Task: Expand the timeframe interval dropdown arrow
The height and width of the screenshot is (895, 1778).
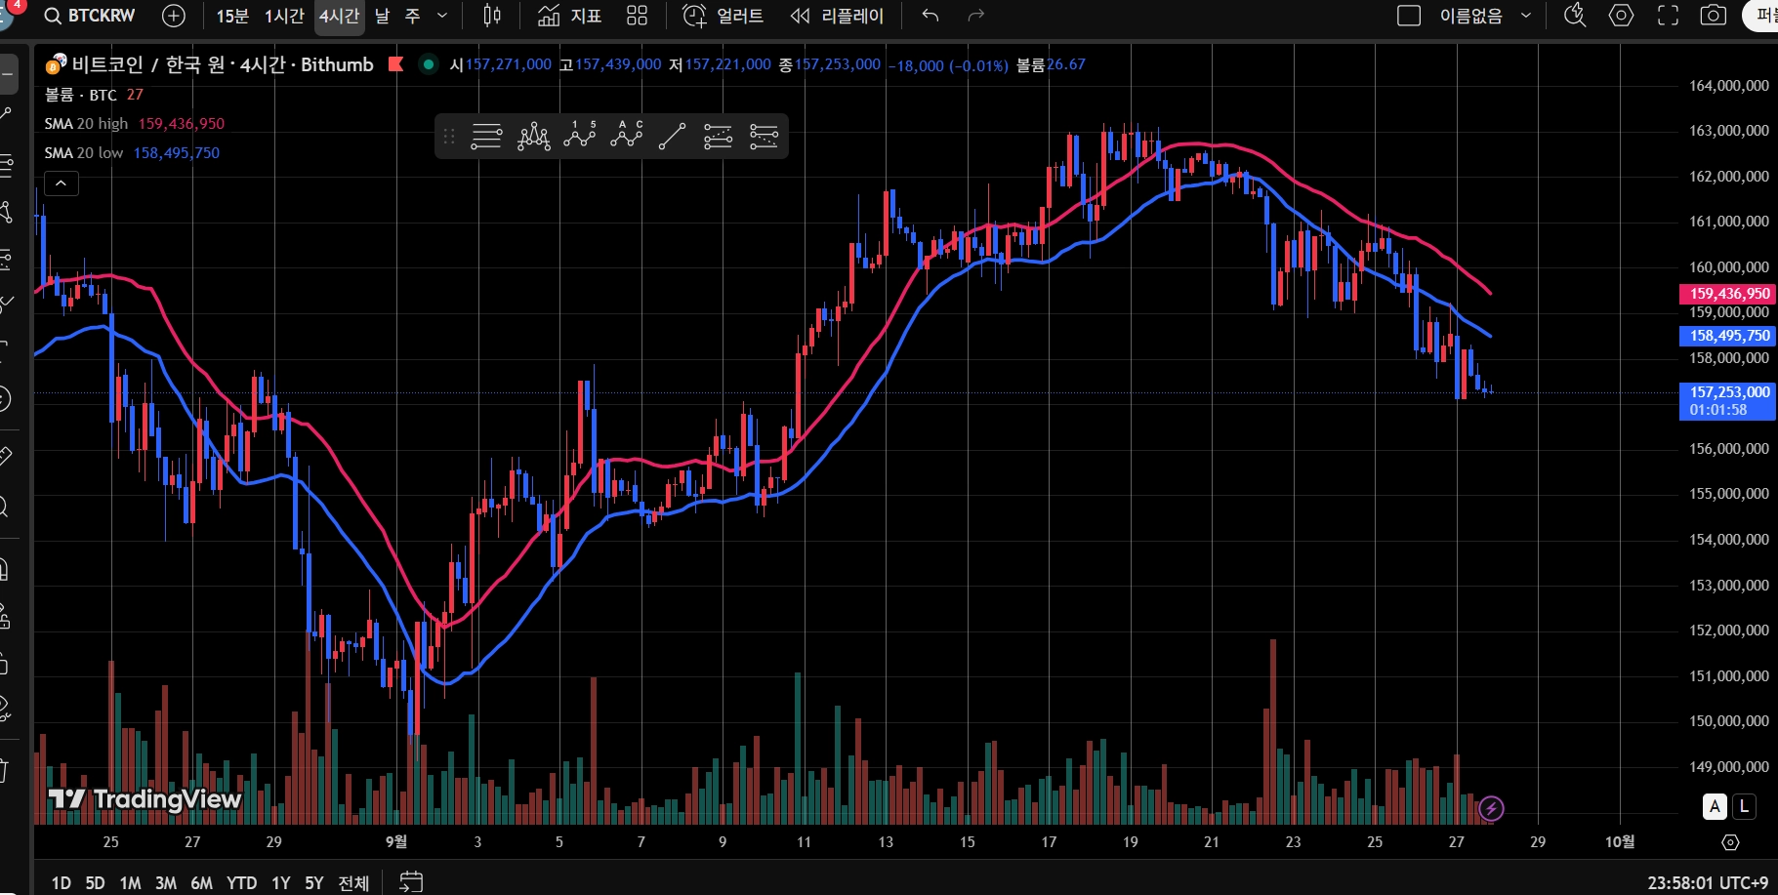Action: tap(442, 16)
